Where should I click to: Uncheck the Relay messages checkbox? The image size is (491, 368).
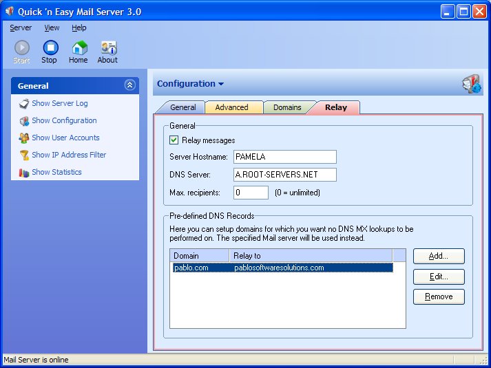[x=174, y=140]
